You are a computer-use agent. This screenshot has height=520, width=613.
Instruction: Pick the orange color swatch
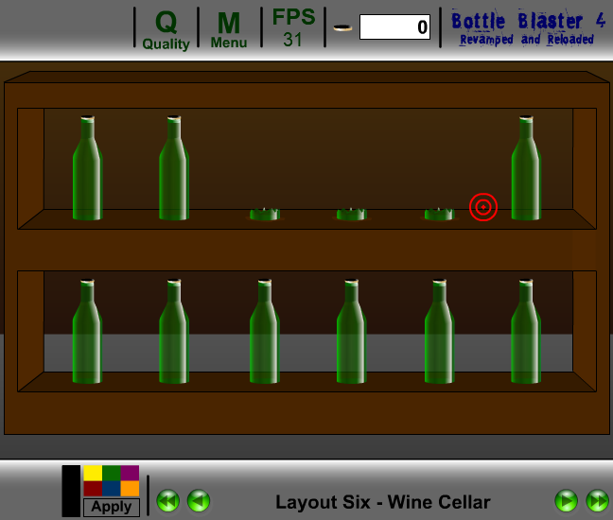(130, 489)
